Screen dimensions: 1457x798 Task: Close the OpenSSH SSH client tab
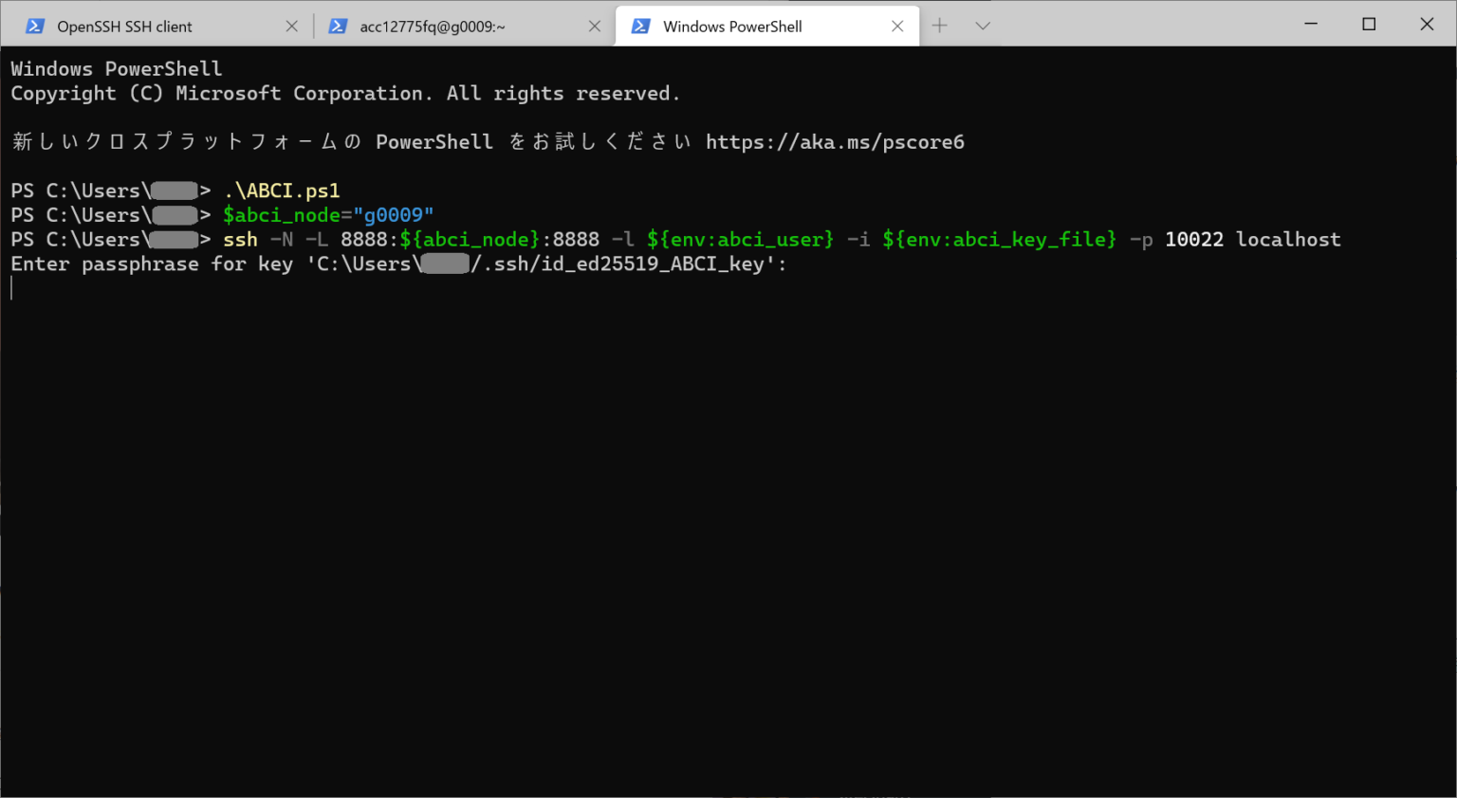291,26
